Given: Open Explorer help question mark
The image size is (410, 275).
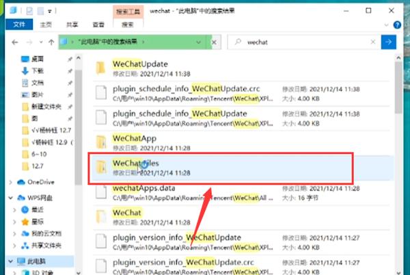Looking at the screenshot, I should tap(397, 25).
